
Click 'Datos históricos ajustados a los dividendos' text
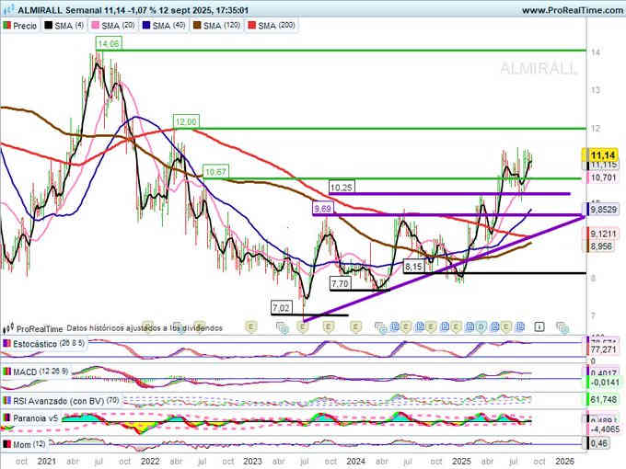click(145, 328)
